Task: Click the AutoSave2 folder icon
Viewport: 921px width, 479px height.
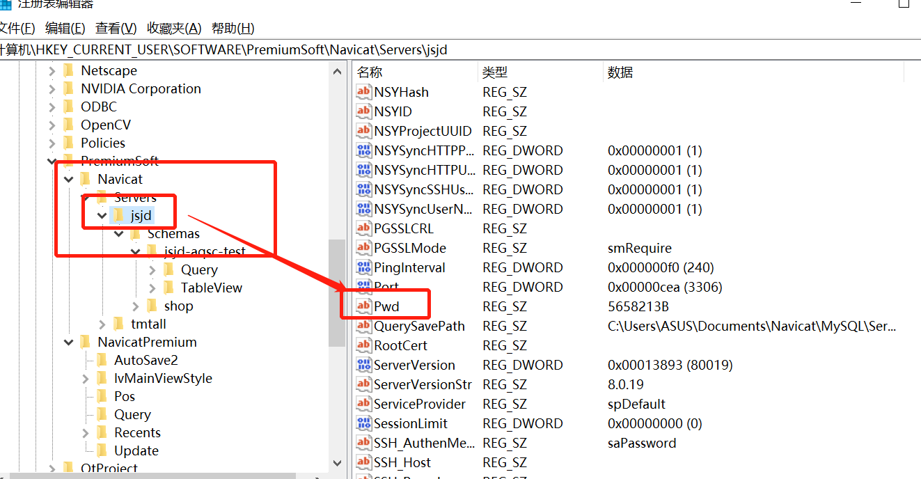Action: [x=102, y=360]
